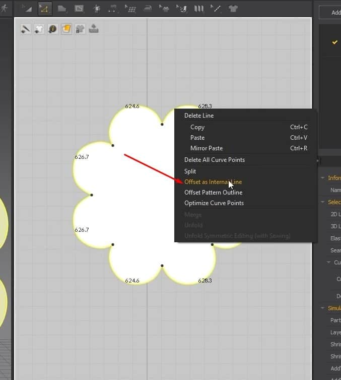The width and height of the screenshot is (341, 380).
Task: Select the active Edit Pattern tool
Action: click(45, 9)
